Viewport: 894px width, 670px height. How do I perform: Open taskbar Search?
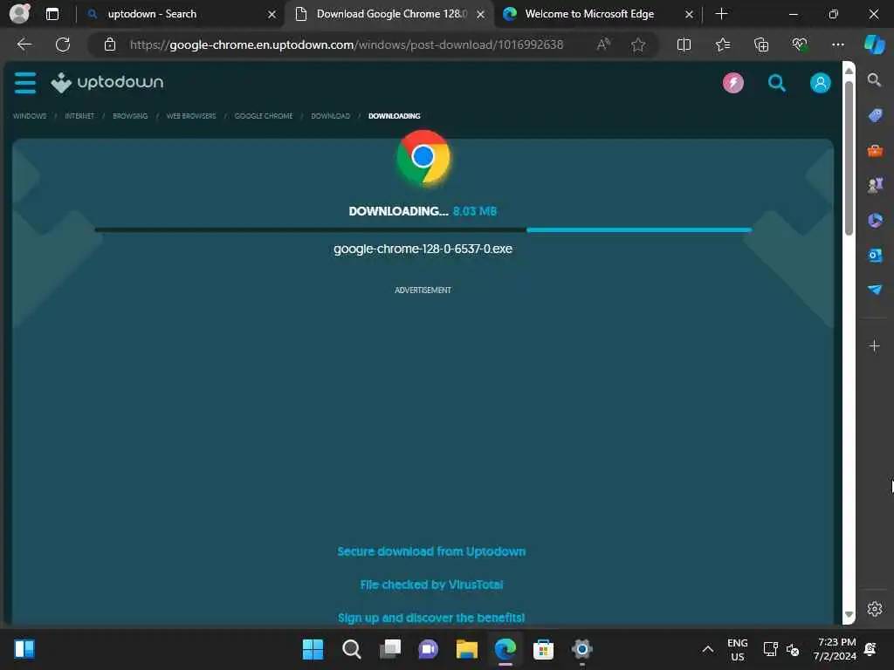[x=351, y=649]
